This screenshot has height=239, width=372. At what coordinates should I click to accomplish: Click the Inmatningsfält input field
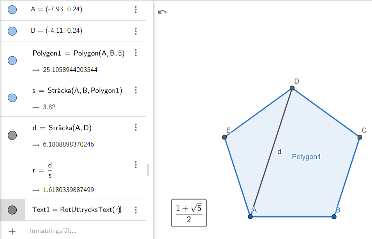click(78, 231)
